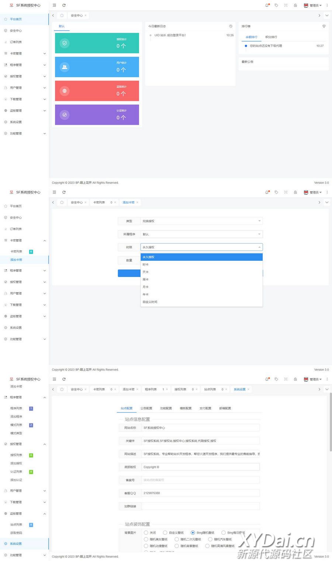Choose the 随机二次元壁纸 radio option
The height and width of the screenshot is (561, 332).
coord(177,539)
